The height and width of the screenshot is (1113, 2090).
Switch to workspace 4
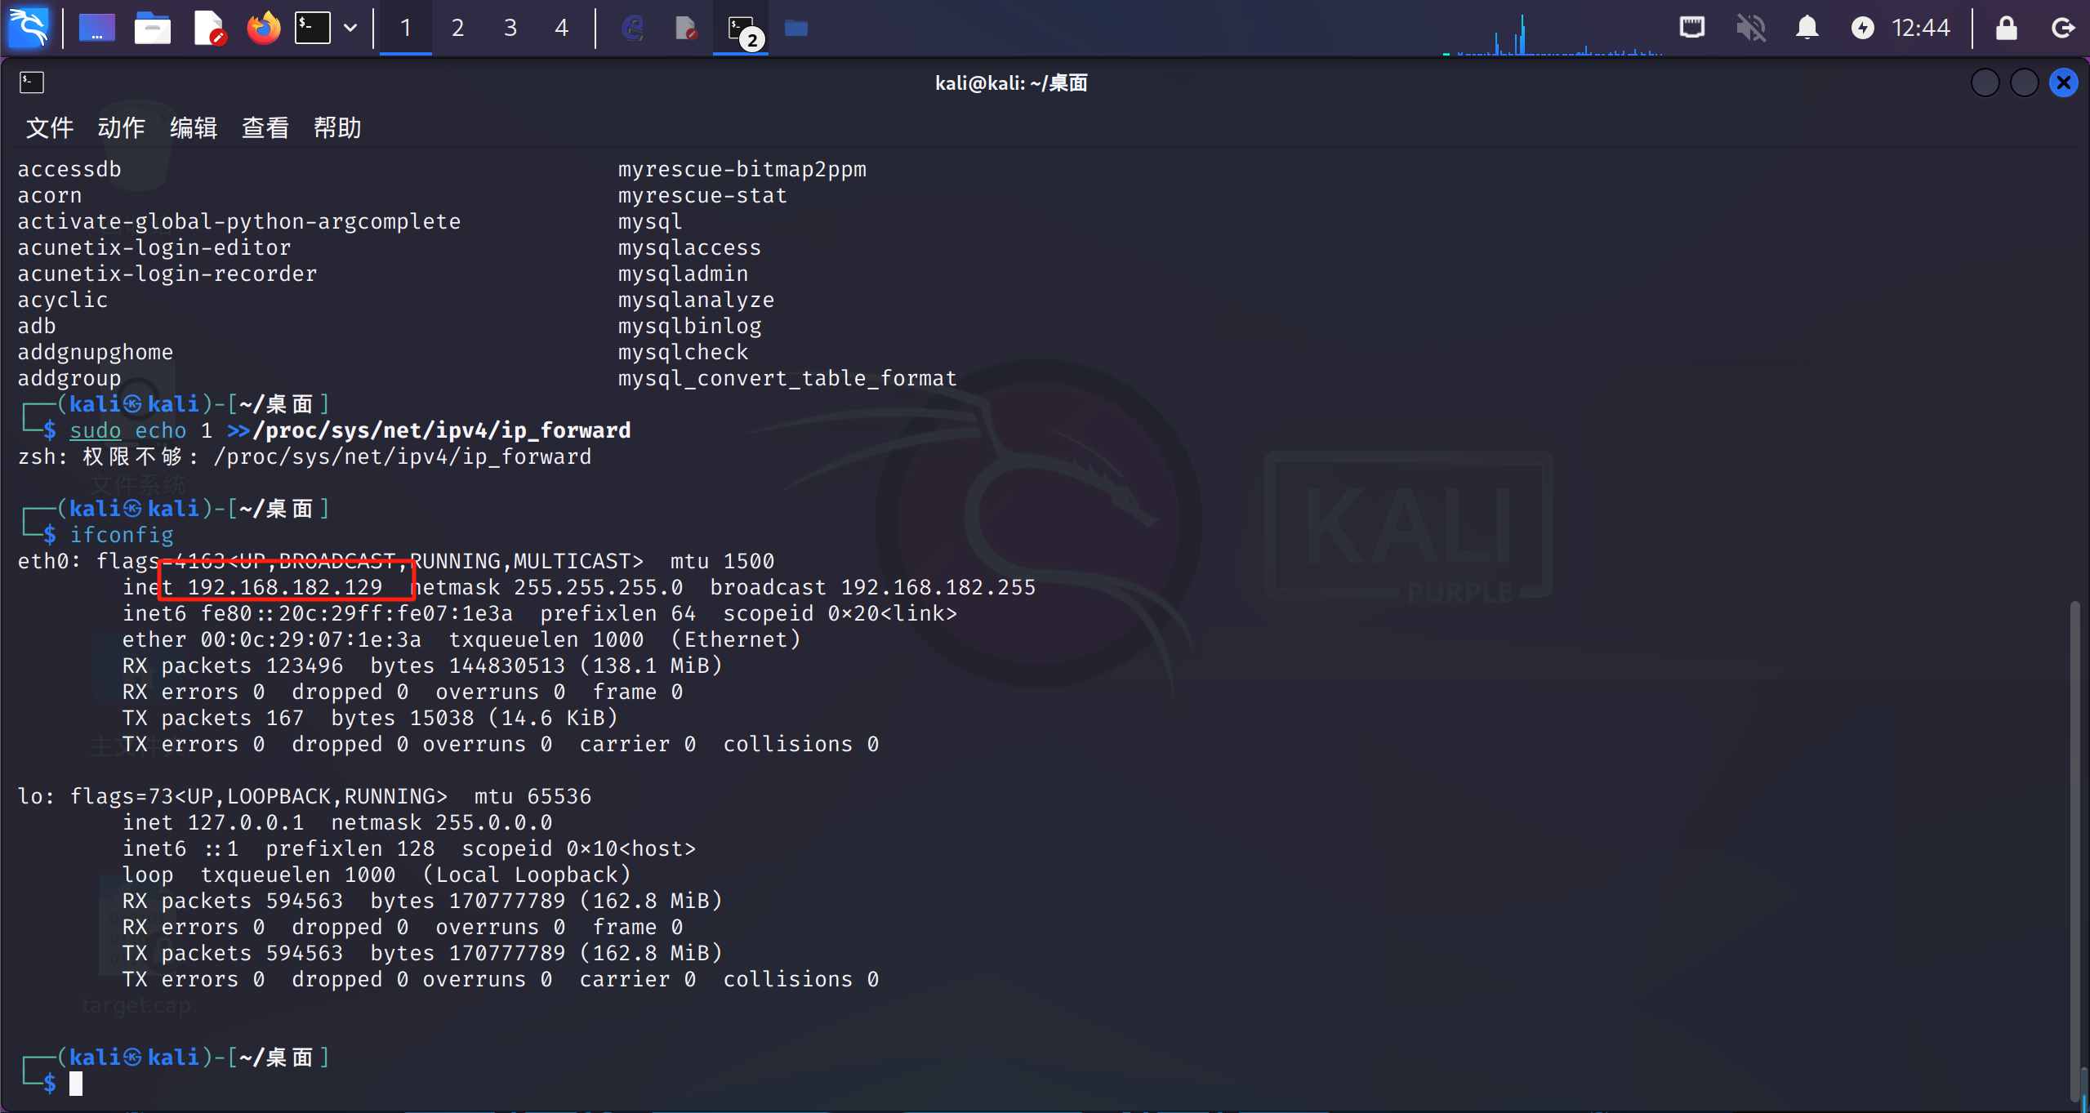(x=561, y=28)
